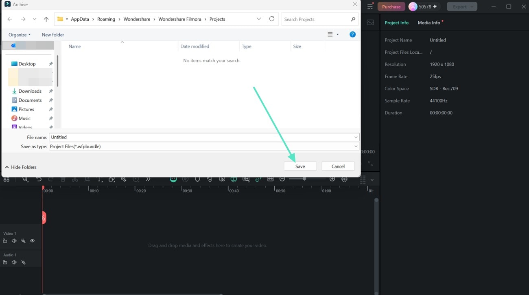Screen dimensions: 529x295
Task: Open timeline settings gear icon
Action: (x=345, y=179)
